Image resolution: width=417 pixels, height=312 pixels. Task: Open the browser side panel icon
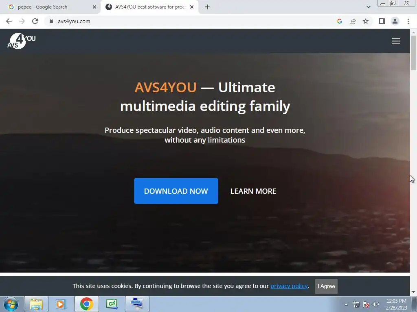(382, 21)
